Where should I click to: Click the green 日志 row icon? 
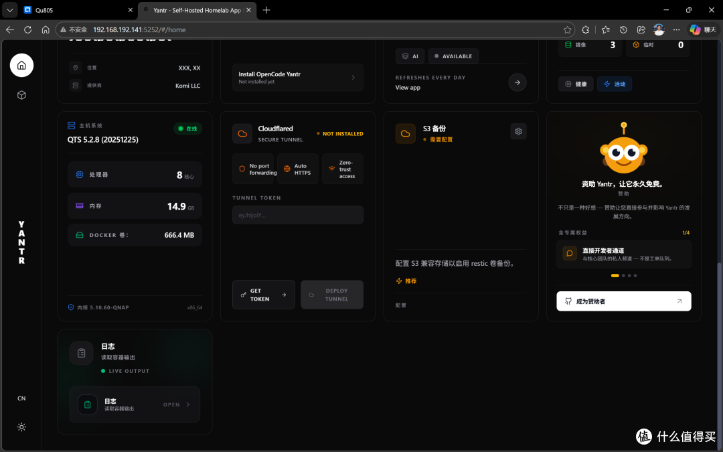coord(88,405)
